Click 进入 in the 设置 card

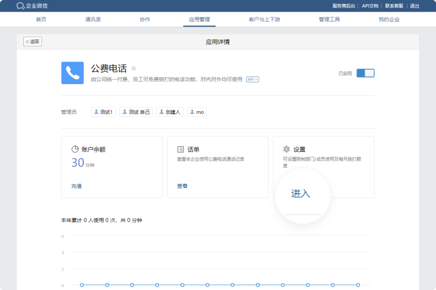tap(301, 193)
